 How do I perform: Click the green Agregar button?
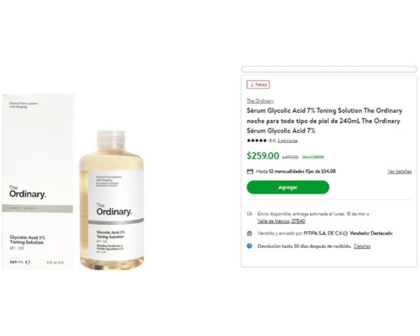(x=288, y=187)
